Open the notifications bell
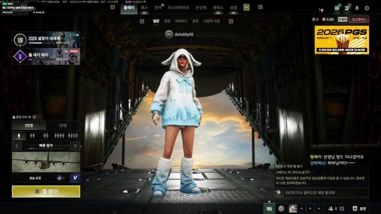The height and width of the screenshot is (214, 381). pyautogui.click(x=357, y=8)
